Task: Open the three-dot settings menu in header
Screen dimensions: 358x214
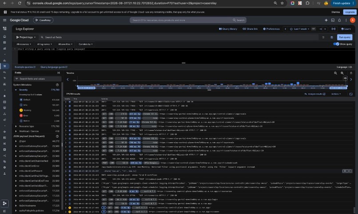Action: pos(346,20)
